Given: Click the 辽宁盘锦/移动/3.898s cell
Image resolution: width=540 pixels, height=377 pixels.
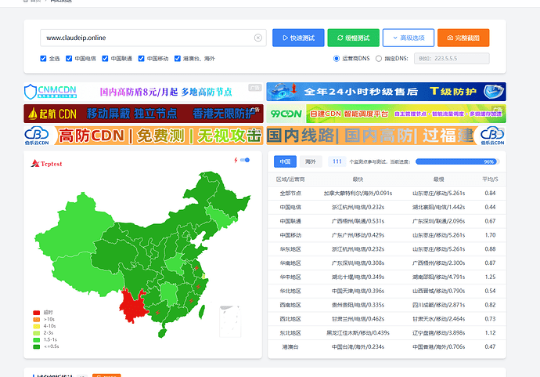Looking at the screenshot, I should (438, 333).
